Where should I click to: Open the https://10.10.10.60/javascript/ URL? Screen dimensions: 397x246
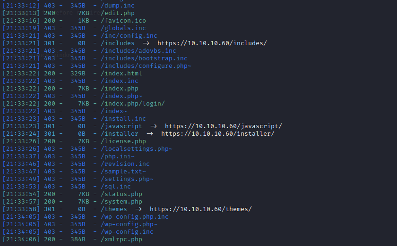click(224, 126)
